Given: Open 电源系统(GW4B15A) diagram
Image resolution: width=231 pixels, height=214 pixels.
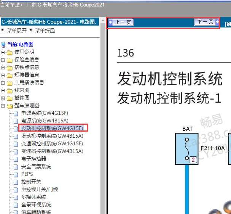Looking at the screenshot, I should [x=45, y=121].
